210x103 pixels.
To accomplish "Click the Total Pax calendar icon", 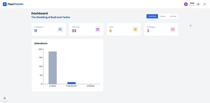I will [98, 29].
